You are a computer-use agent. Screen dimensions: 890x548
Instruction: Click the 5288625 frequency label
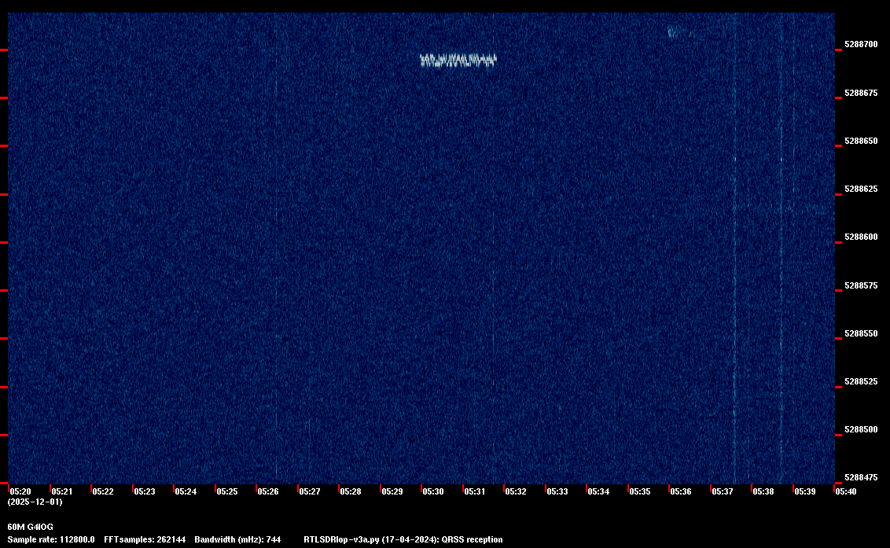(x=861, y=189)
